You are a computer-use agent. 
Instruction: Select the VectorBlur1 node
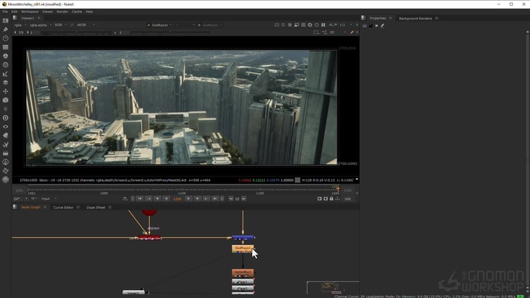pos(243,273)
